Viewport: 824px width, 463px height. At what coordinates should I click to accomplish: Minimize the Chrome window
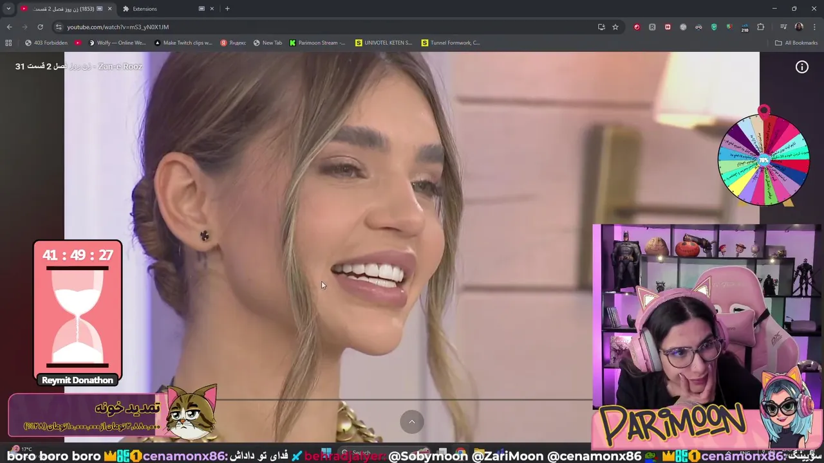pos(774,8)
